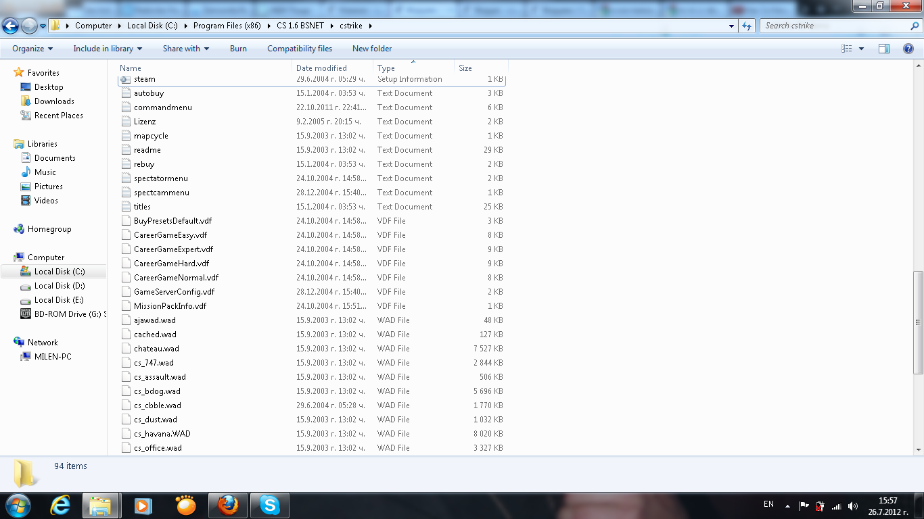Click the BuyPresetsDefault.vdf file icon

coord(126,221)
